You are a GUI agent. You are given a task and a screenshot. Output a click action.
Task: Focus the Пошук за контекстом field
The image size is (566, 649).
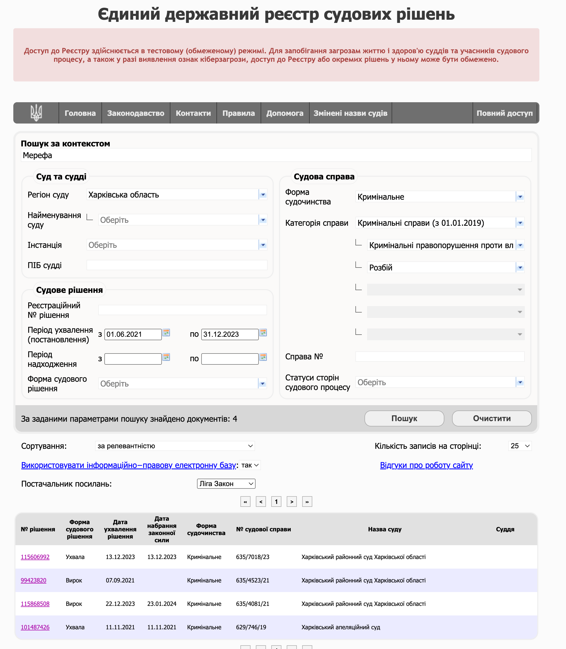[276, 155]
